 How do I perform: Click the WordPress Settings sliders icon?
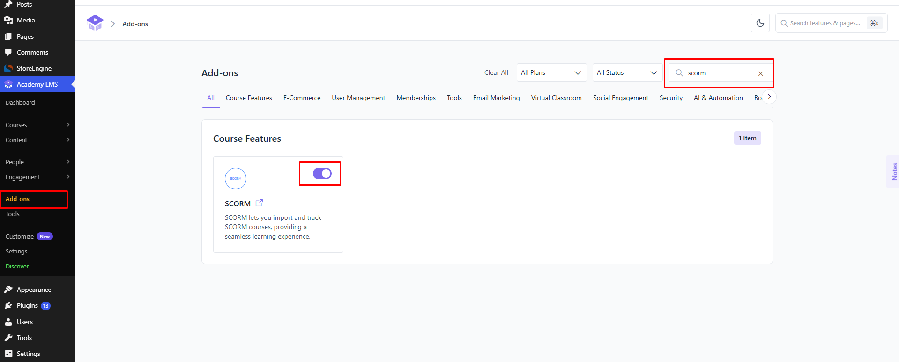pos(8,354)
